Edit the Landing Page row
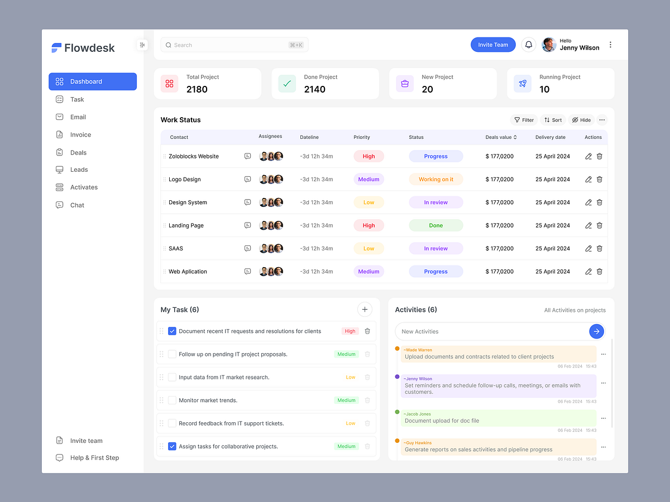 coord(588,225)
